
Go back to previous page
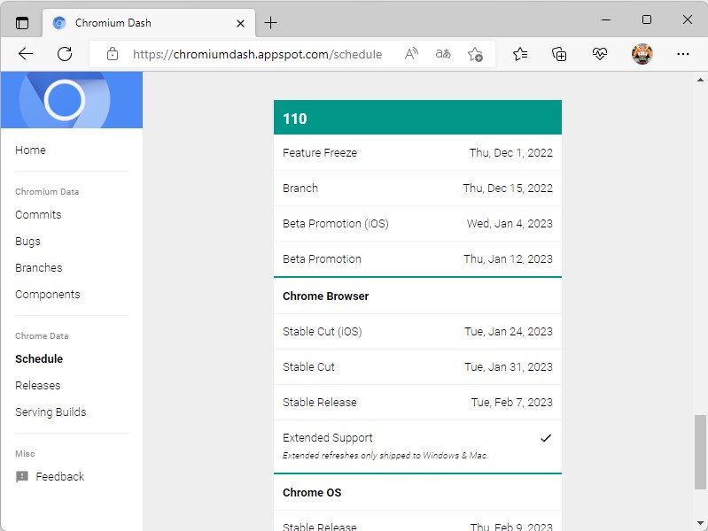[26, 54]
